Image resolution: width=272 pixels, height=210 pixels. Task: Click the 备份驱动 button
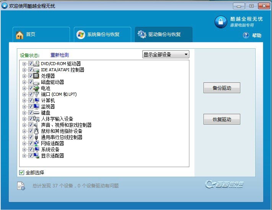point(222,88)
